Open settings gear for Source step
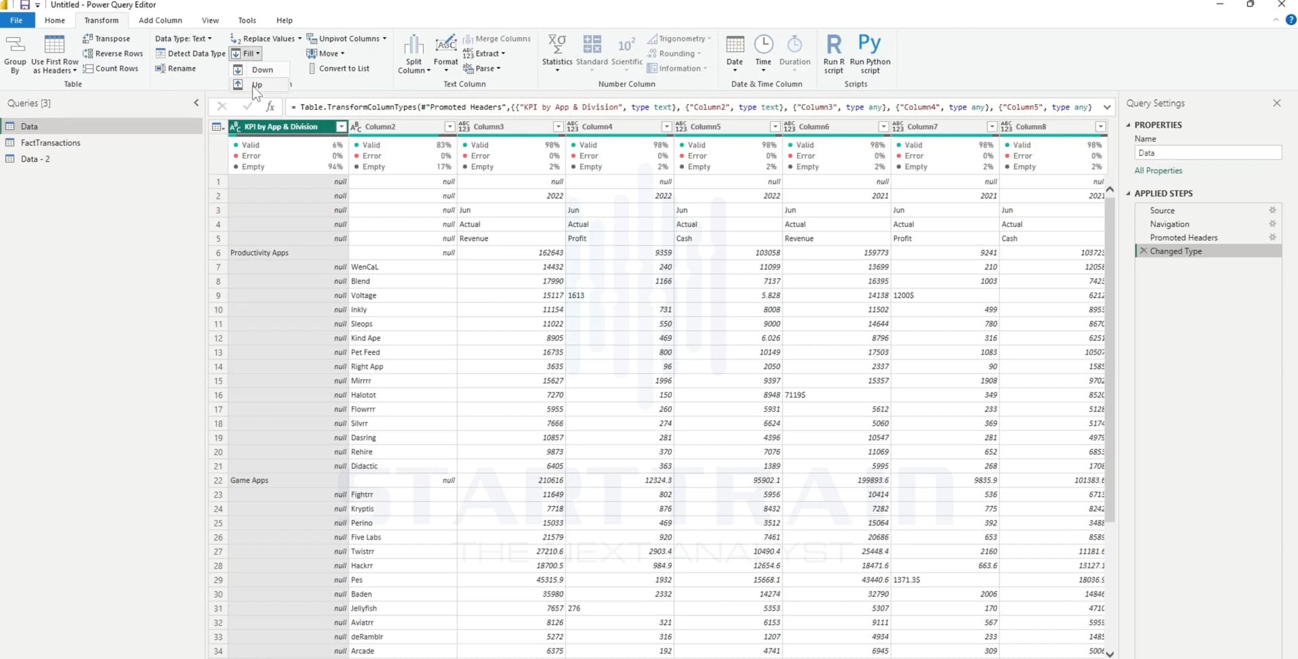Screen dimensions: 1298x659 pyautogui.click(x=1272, y=210)
